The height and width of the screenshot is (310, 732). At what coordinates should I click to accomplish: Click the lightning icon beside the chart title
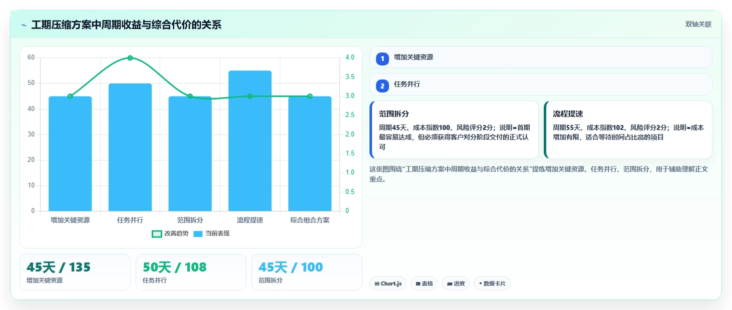(x=24, y=25)
